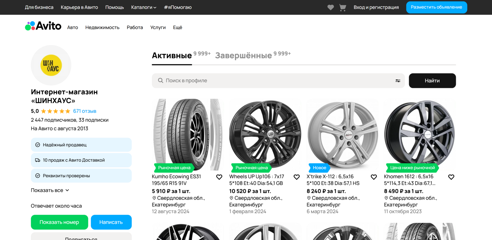Click the seller's five-star rating
This screenshot has height=240, width=492.
tap(56, 111)
